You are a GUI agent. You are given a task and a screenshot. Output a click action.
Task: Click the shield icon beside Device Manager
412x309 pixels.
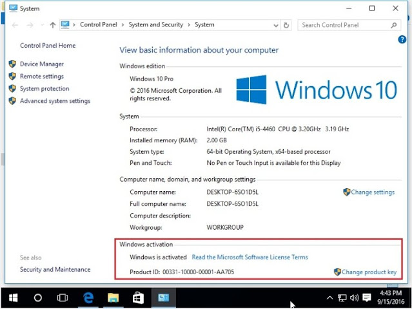(x=12, y=64)
